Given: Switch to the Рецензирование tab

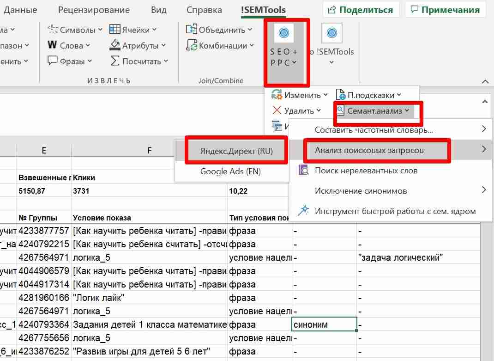Looking at the screenshot, I should [94, 10].
